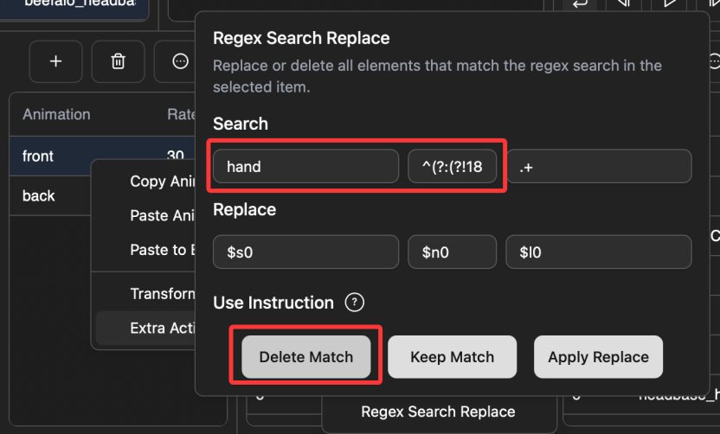This screenshot has height=434, width=720.
Task: Click the trash delete icon
Action: pyautogui.click(x=119, y=61)
